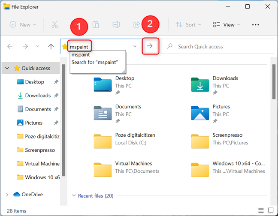Screen dimensions: 278x216
Task: Select the Virtual Machines folder icon
Action: (x=103, y=170)
